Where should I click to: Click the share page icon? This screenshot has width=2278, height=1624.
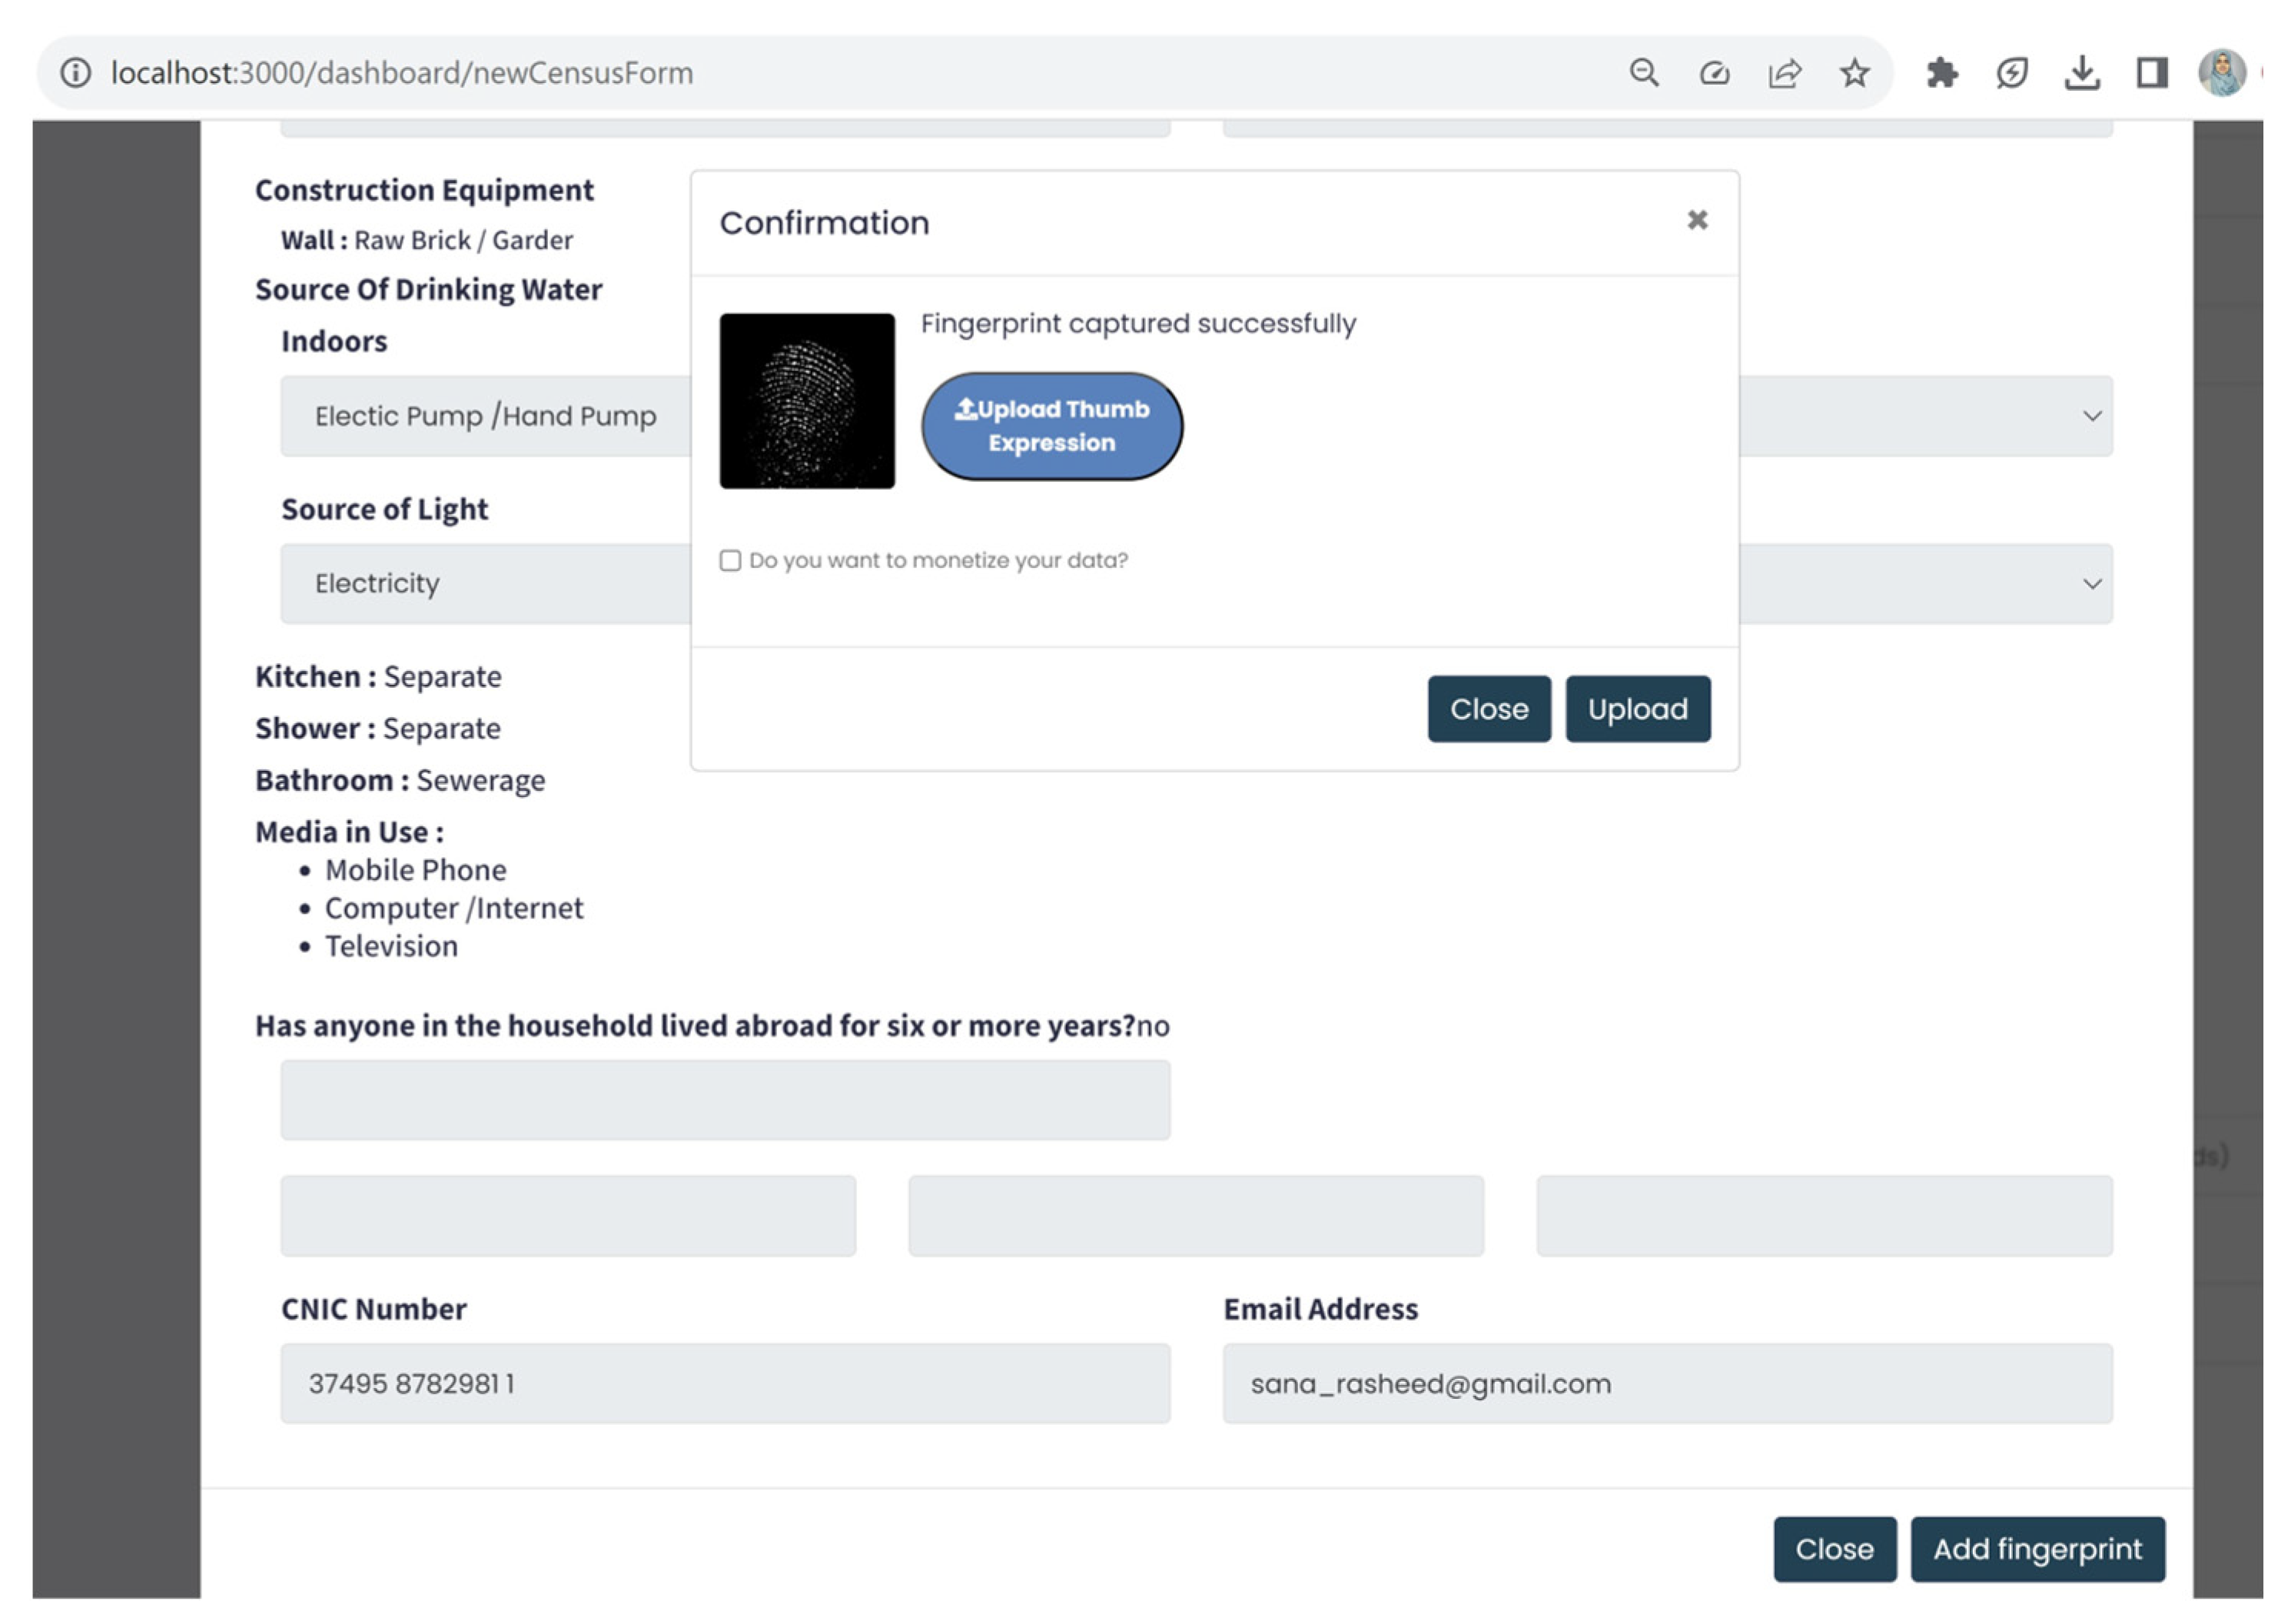coord(1784,73)
